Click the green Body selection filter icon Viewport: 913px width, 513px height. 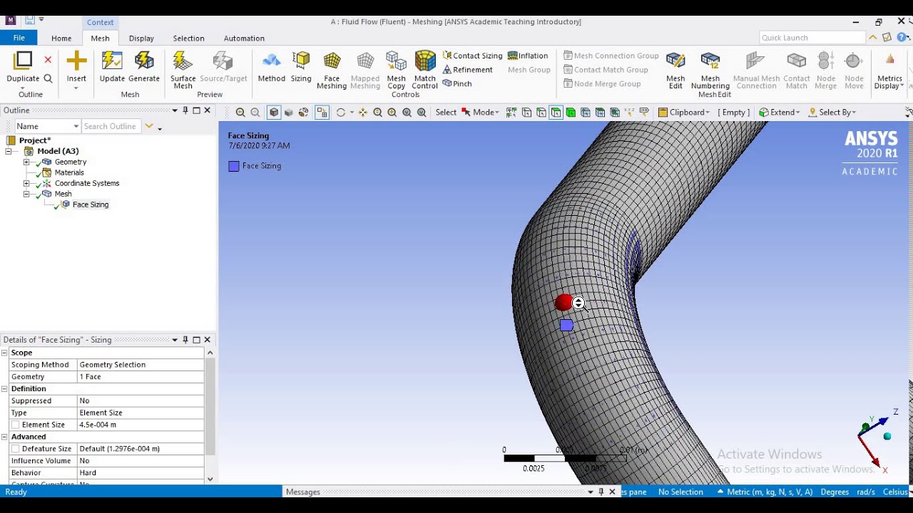click(571, 113)
